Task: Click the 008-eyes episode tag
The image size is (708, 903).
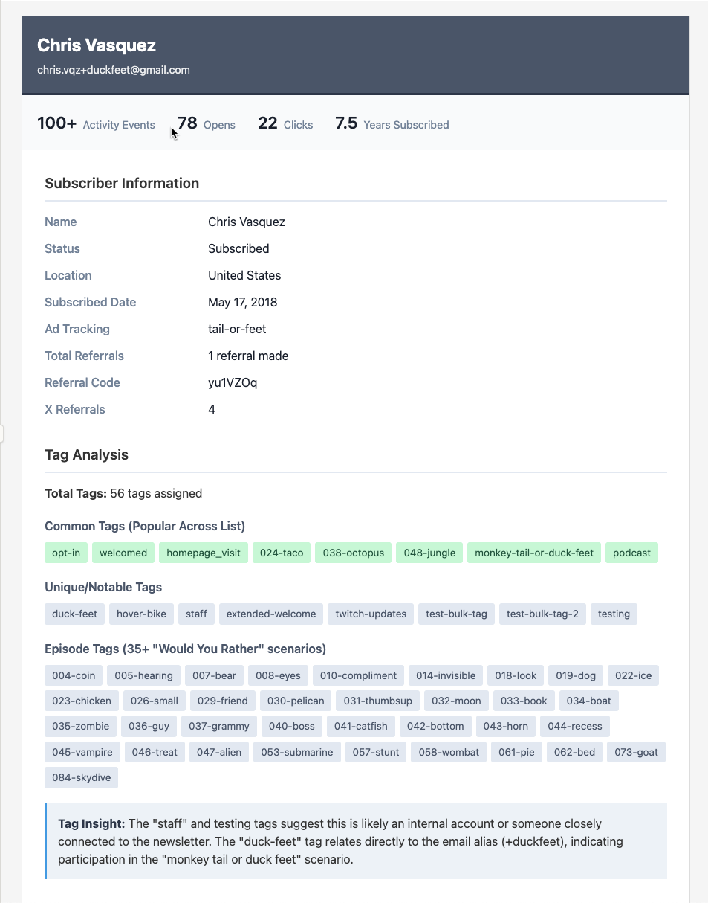Action: [278, 675]
